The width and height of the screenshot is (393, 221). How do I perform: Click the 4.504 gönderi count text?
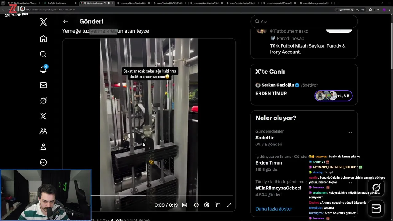(268, 195)
